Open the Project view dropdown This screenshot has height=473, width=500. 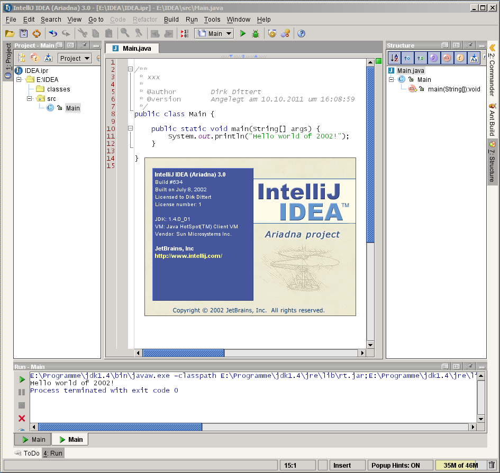pyautogui.click(x=75, y=58)
